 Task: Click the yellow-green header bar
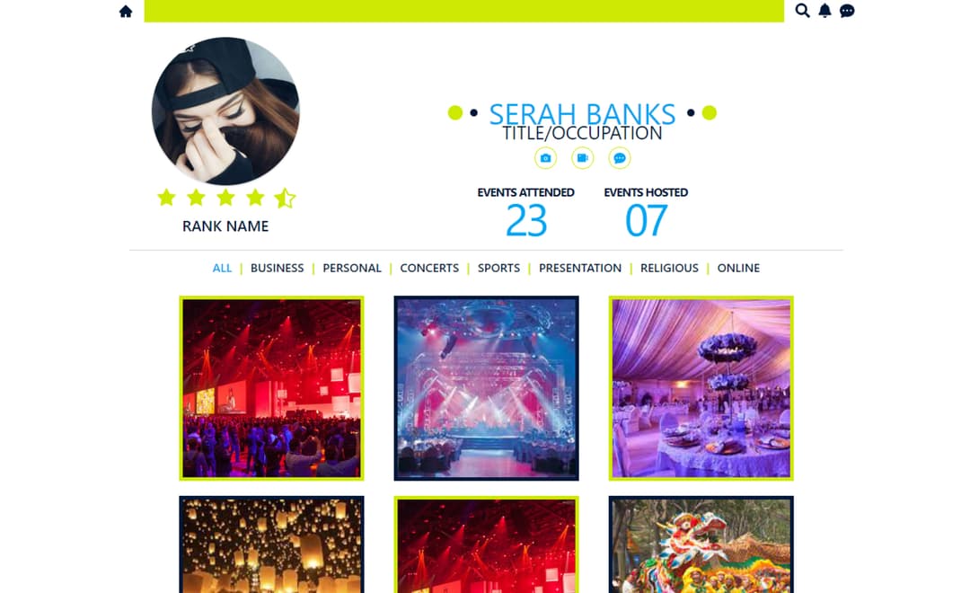coord(464,11)
